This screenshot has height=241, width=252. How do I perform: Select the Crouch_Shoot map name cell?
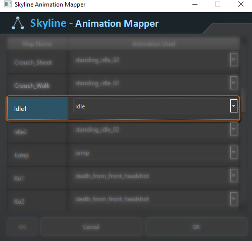(x=37, y=62)
